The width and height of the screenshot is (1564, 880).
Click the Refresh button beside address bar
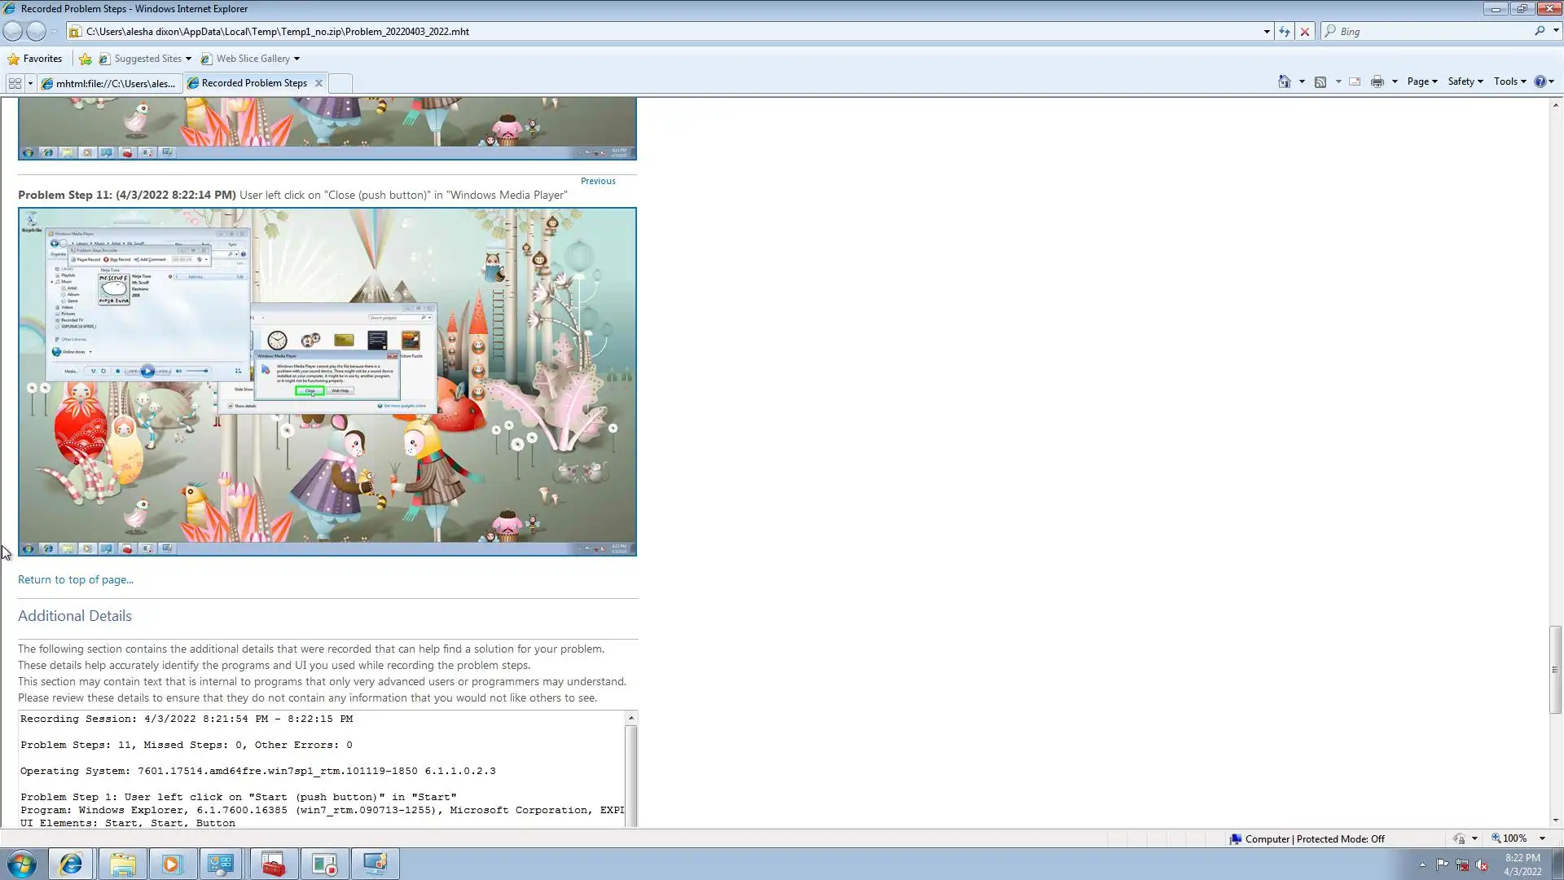pos(1285,32)
